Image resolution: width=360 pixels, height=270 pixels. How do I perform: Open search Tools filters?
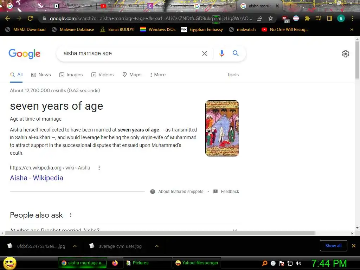pos(233,75)
